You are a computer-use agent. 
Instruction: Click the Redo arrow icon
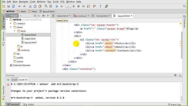point(24,6)
